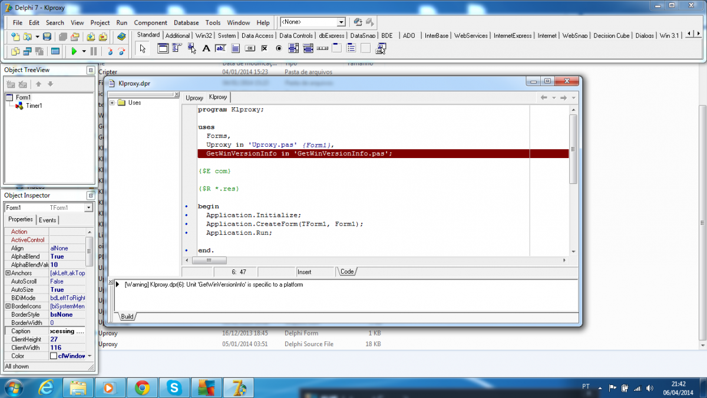Expand the BorderIcons property

click(8, 306)
